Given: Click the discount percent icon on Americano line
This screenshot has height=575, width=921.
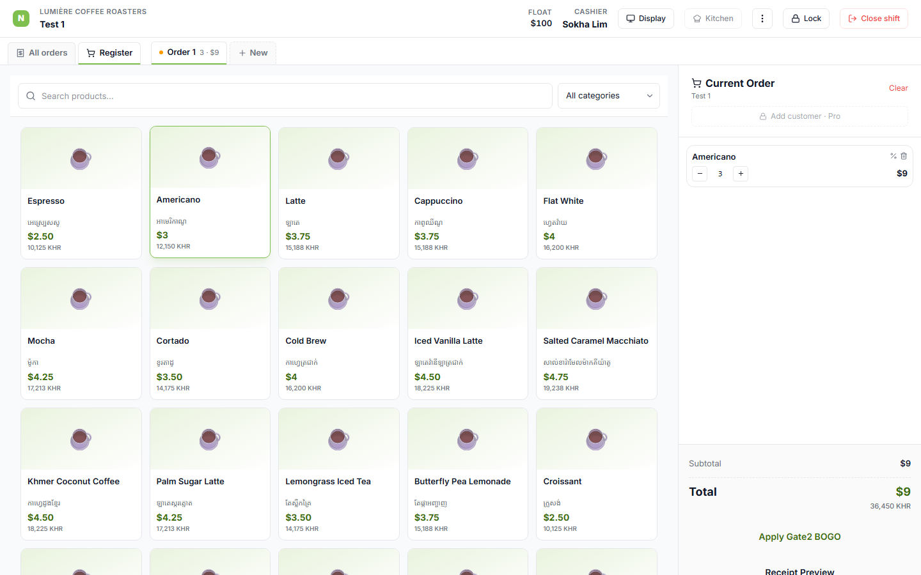Looking at the screenshot, I should coord(893,156).
